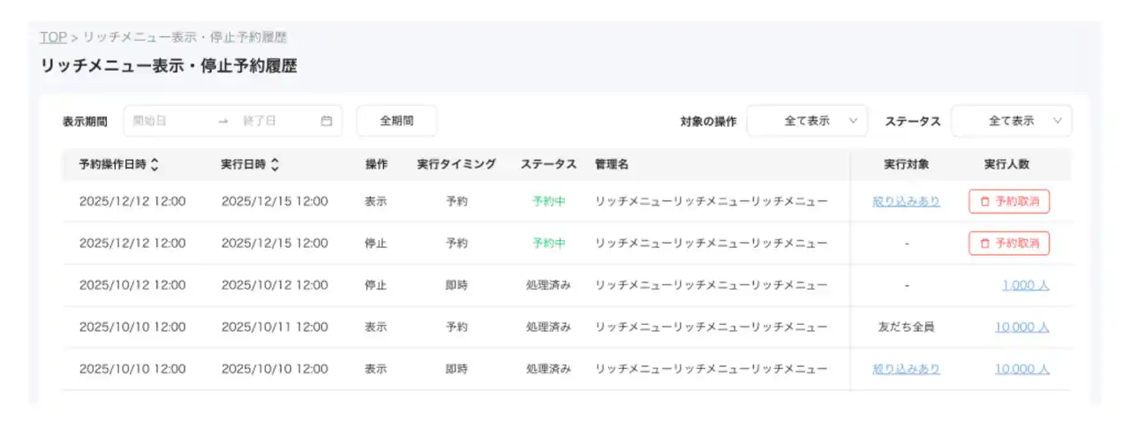Sort by 実行日時 column arrows
The image size is (1130, 421).
coord(275,164)
